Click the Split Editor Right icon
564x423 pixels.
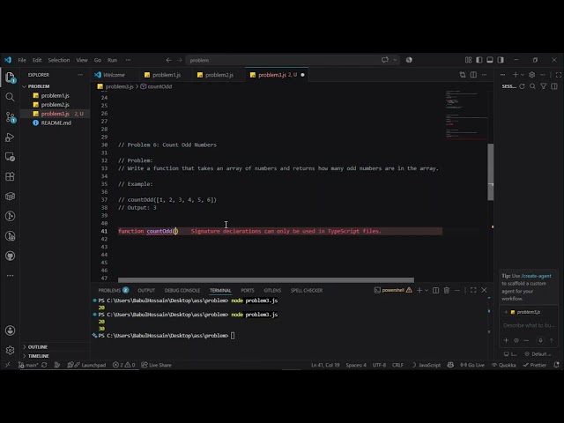473,75
